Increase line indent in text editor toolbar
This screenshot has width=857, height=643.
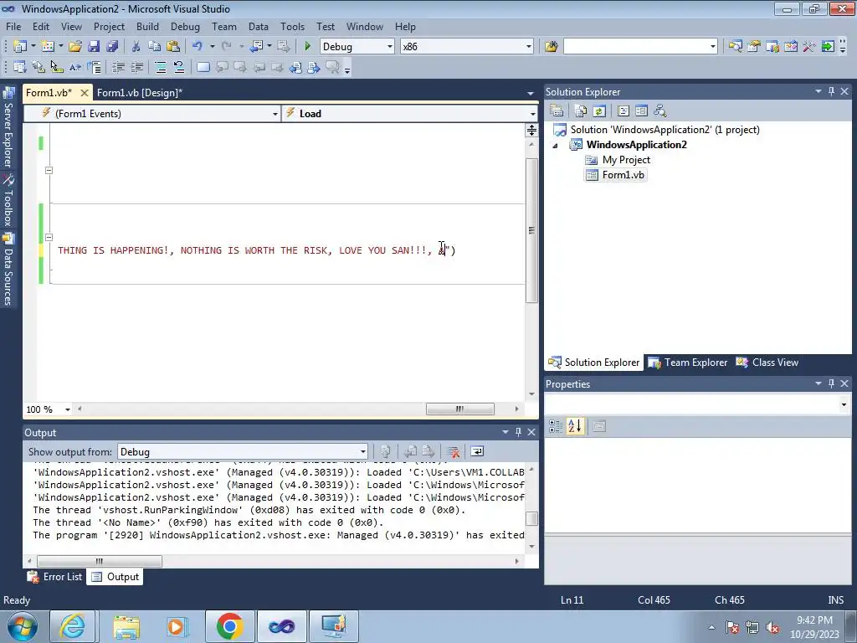(x=136, y=67)
